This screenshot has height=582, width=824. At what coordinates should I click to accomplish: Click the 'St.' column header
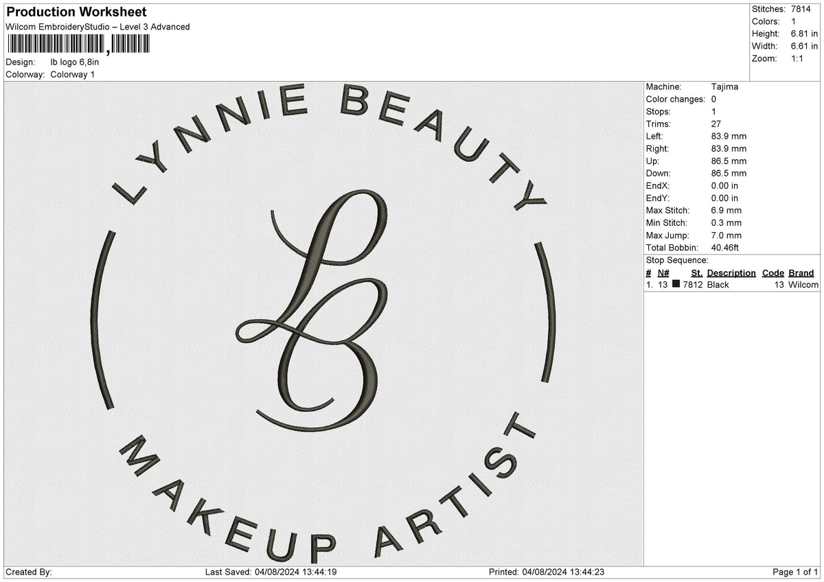pyautogui.click(x=697, y=273)
